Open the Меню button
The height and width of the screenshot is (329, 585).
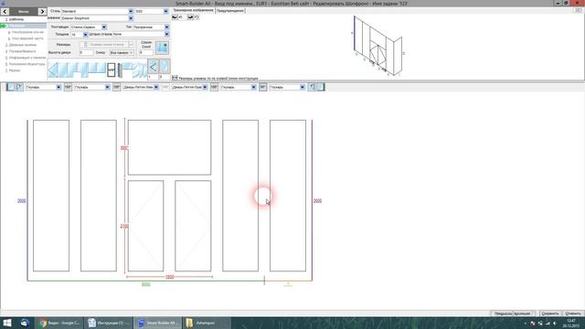coord(24,11)
